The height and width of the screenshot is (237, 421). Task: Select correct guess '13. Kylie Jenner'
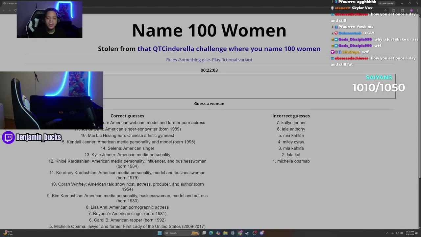click(x=127, y=155)
